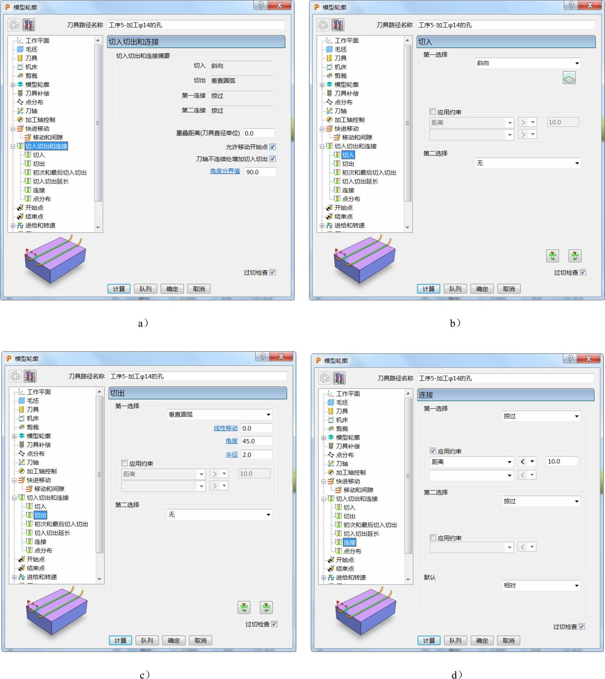Select 切入 tree item in dialog a
The image size is (605, 679).
tap(39, 155)
